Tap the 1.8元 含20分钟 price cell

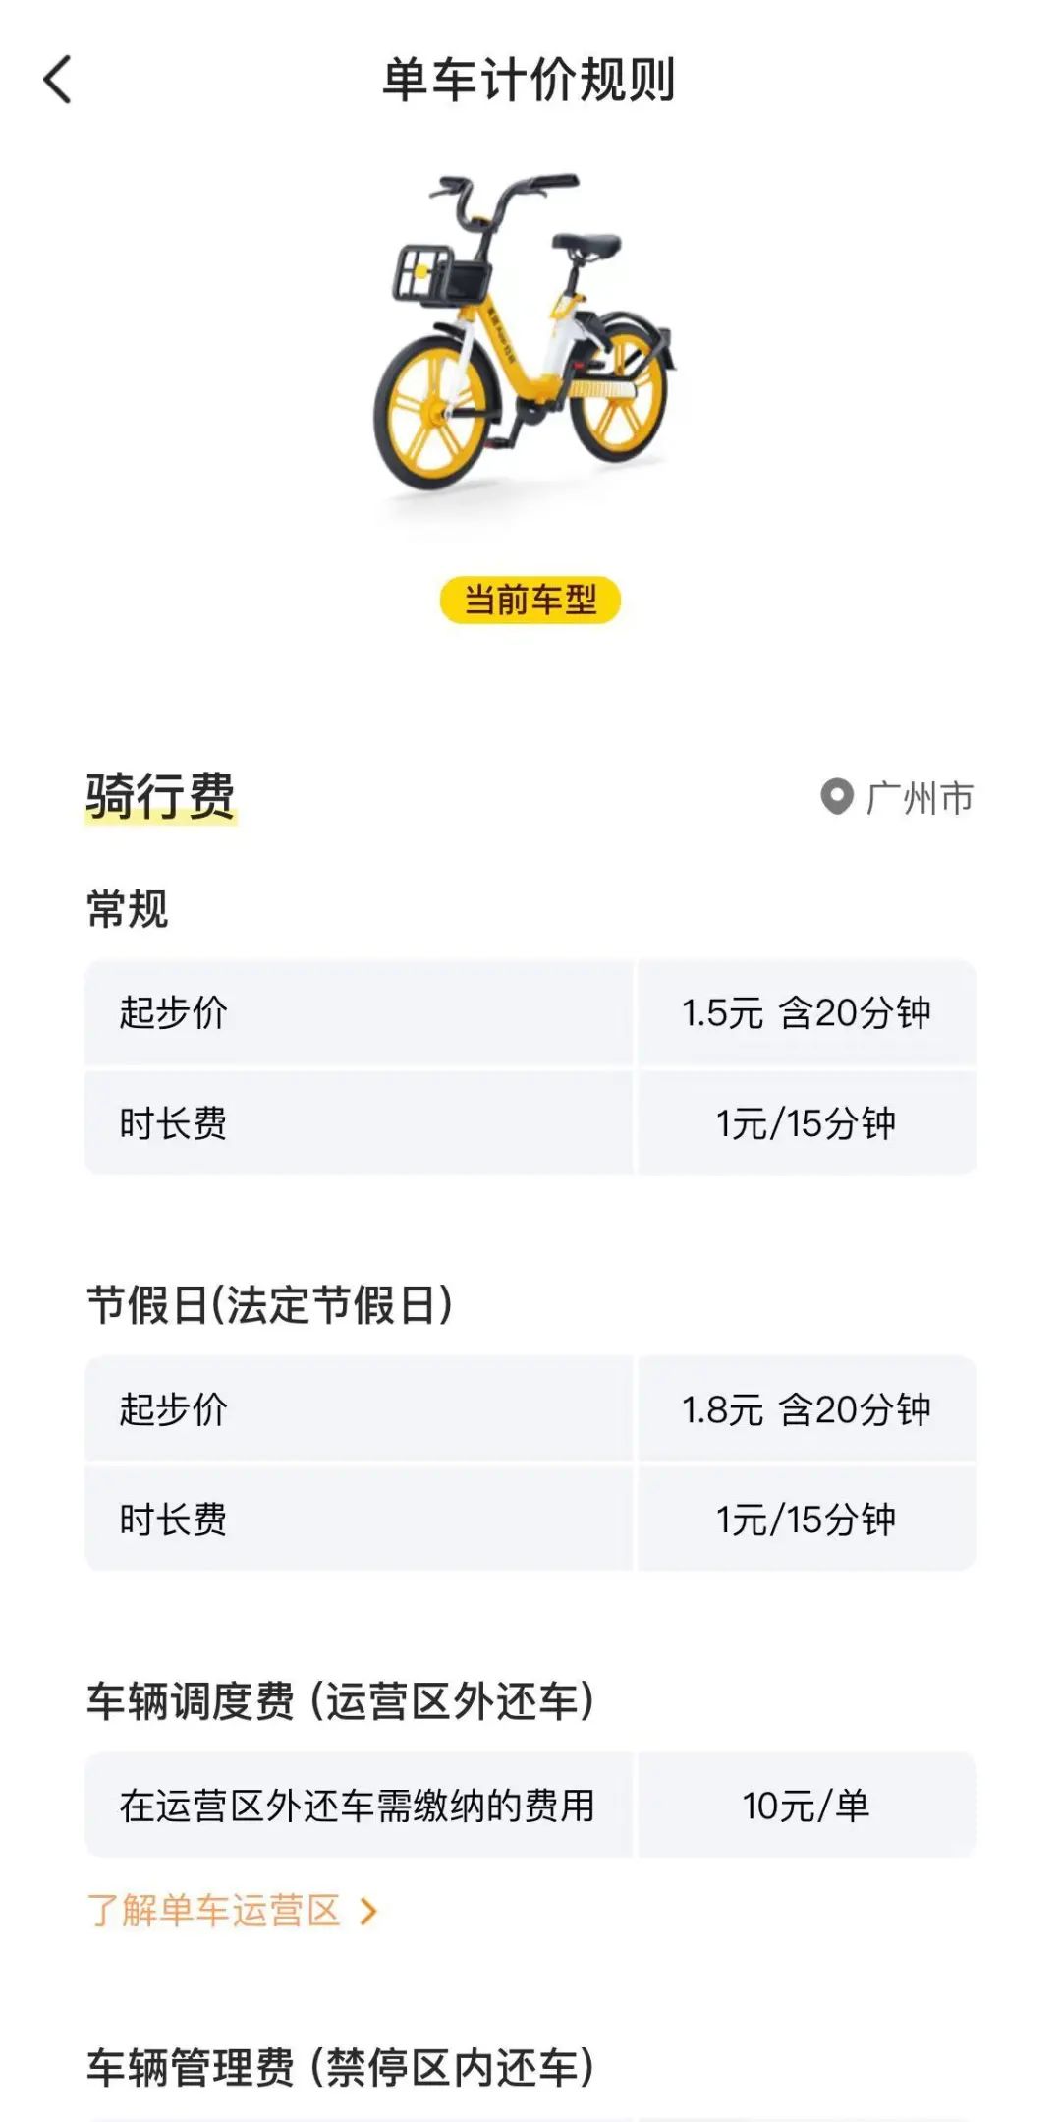pos(807,1409)
